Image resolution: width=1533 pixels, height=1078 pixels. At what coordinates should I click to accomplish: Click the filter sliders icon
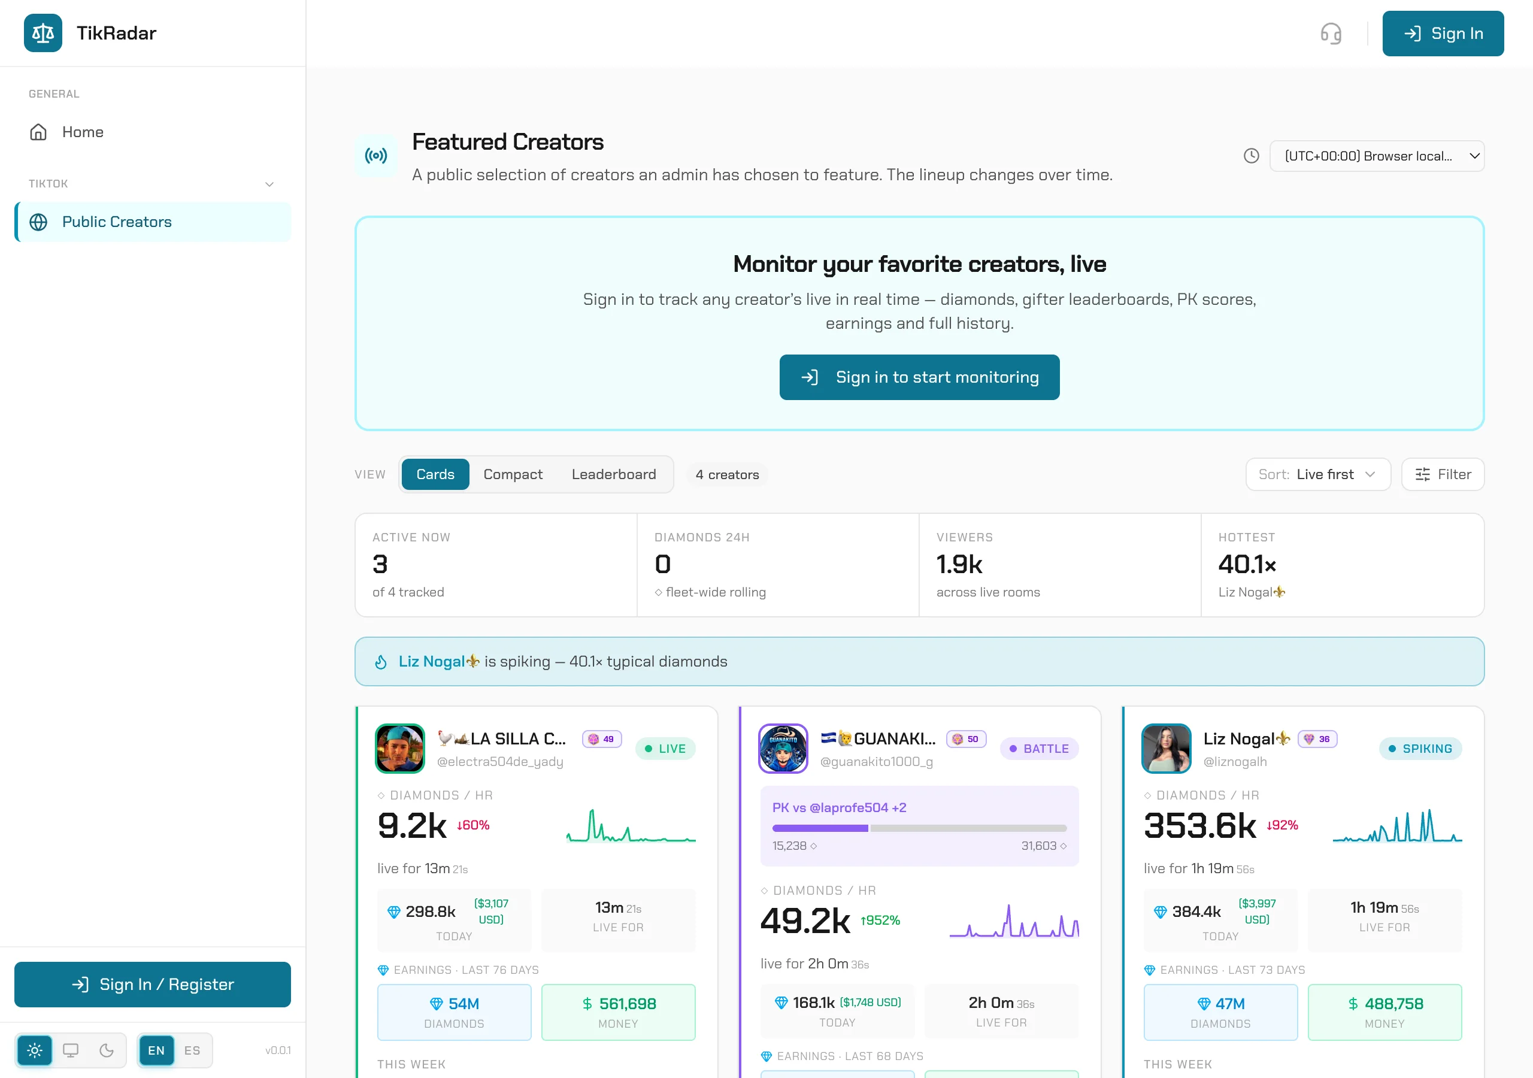tap(1423, 474)
